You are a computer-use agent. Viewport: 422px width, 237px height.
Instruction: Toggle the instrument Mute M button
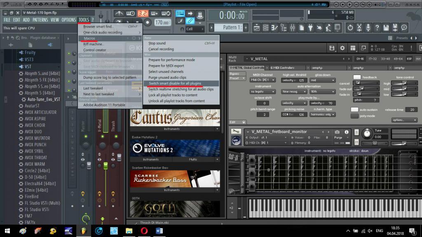tap(356, 142)
